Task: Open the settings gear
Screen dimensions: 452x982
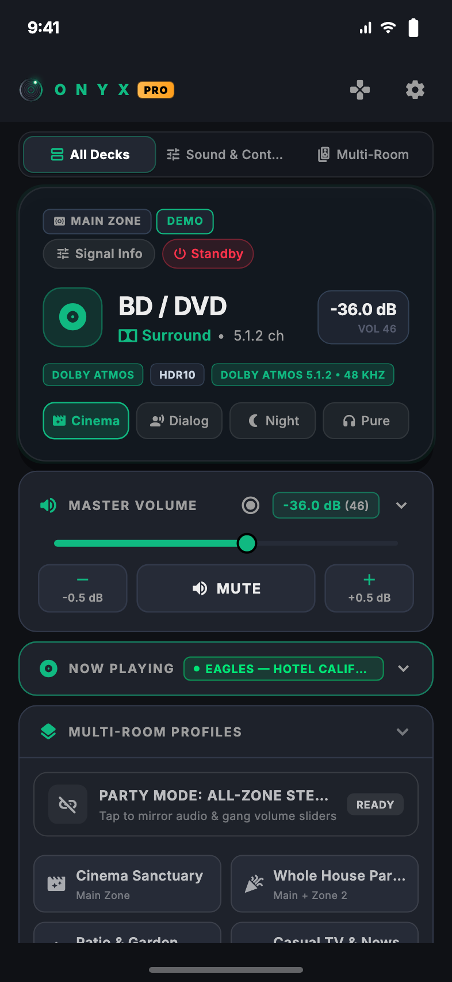Action: point(415,90)
